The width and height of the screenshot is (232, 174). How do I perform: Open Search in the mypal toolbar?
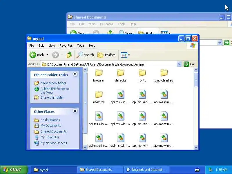pos(85,55)
